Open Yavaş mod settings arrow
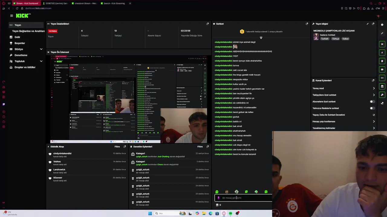The height and width of the screenshot is (217, 387). 374,88
